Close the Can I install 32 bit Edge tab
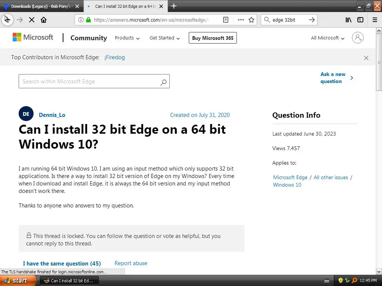382x286 pixels. point(161,6)
